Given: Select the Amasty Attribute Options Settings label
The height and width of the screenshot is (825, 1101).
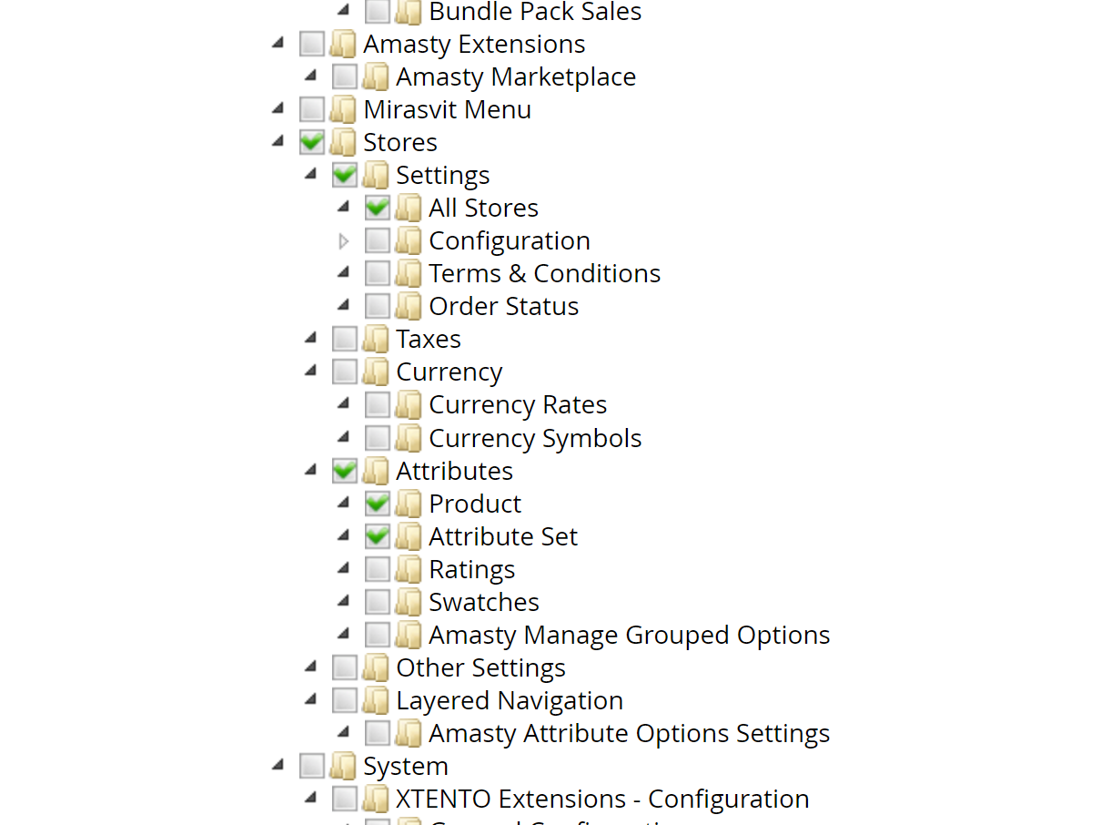Looking at the screenshot, I should pos(629,733).
